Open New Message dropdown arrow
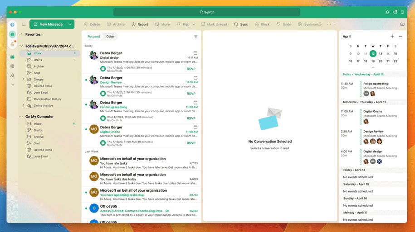Image resolution: width=415 pixels, height=232 pixels. point(70,24)
